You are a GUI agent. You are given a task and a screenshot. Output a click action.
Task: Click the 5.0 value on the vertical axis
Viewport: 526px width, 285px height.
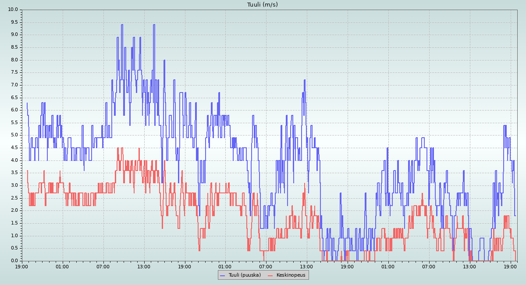[14, 135]
